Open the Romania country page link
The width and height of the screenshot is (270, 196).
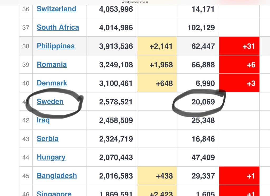click(52, 64)
